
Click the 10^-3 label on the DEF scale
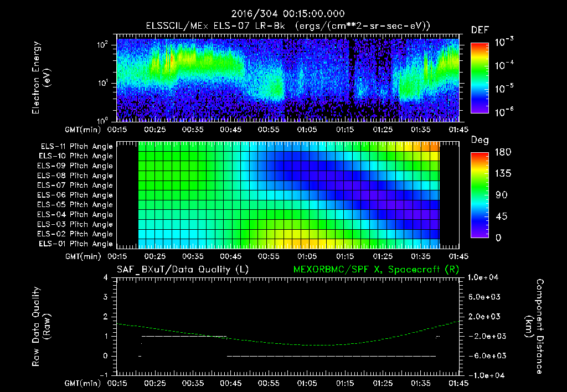click(x=504, y=42)
